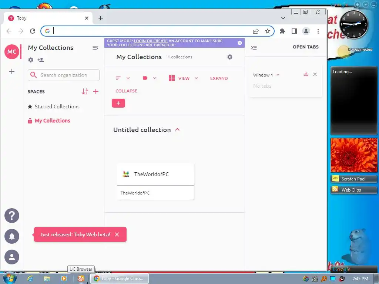Open Chrome tab search chevron
This screenshot has width=379, height=284.
[283, 18]
